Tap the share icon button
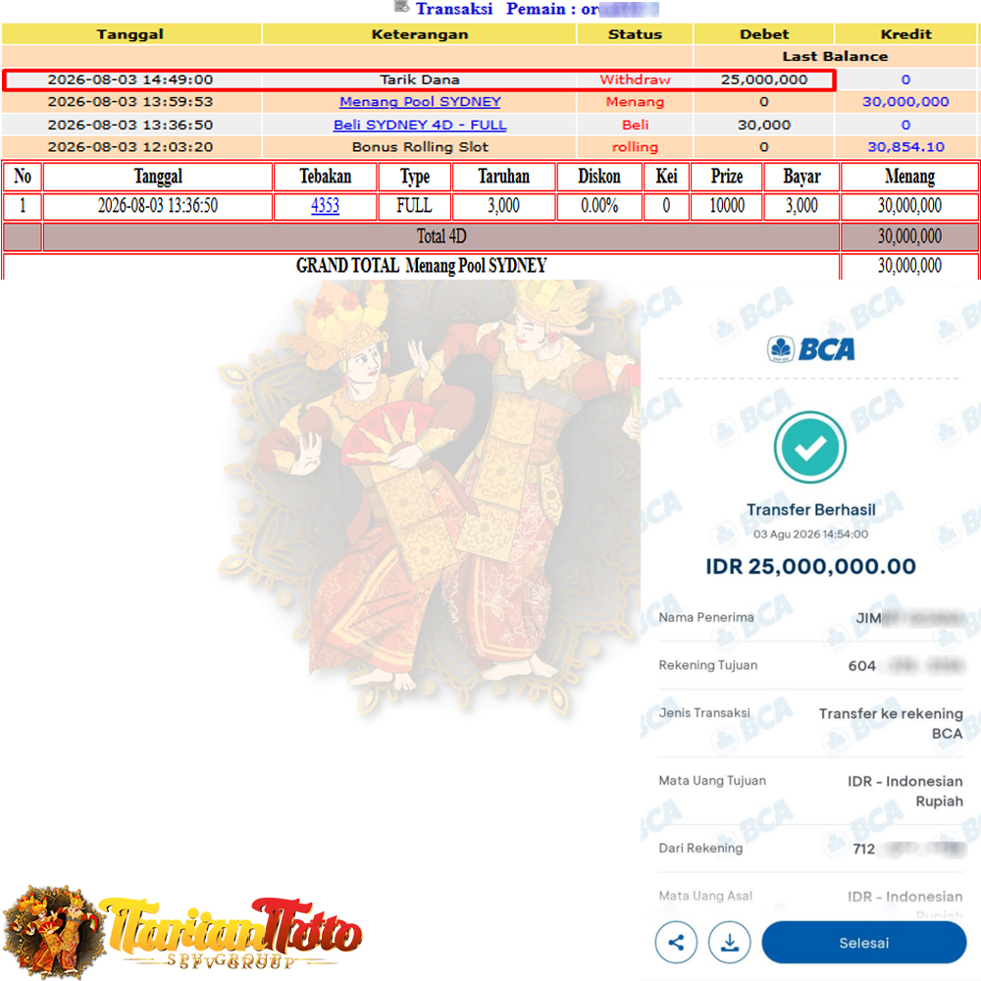This screenshot has height=981, width=981. pyautogui.click(x=676, y=942)
